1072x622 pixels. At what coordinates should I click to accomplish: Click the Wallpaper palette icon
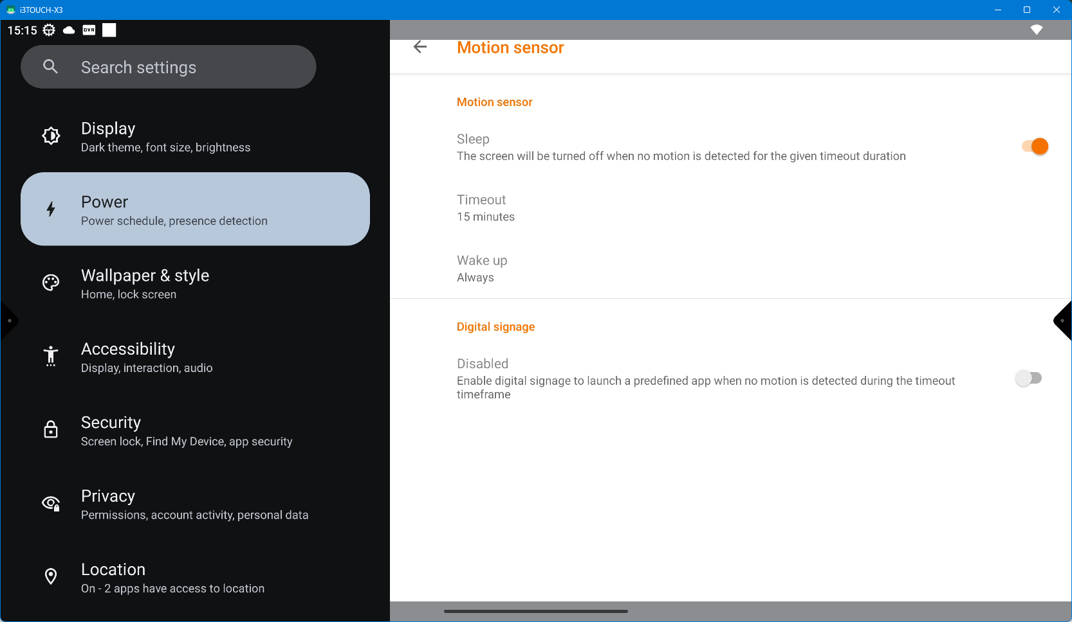[51, 283]
